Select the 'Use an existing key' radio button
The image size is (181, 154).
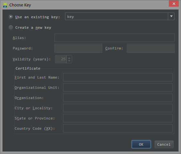tap(11, 17)
